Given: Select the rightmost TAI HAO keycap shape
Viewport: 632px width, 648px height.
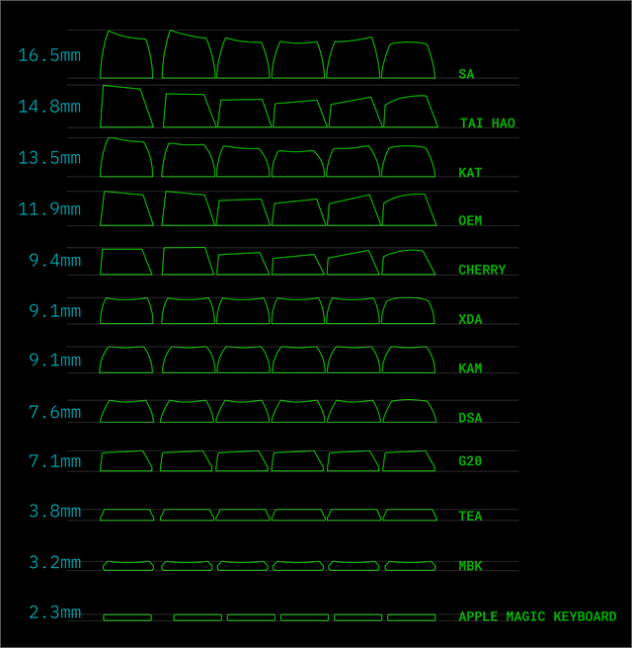Looking at the screenshot, I should 411,113.
